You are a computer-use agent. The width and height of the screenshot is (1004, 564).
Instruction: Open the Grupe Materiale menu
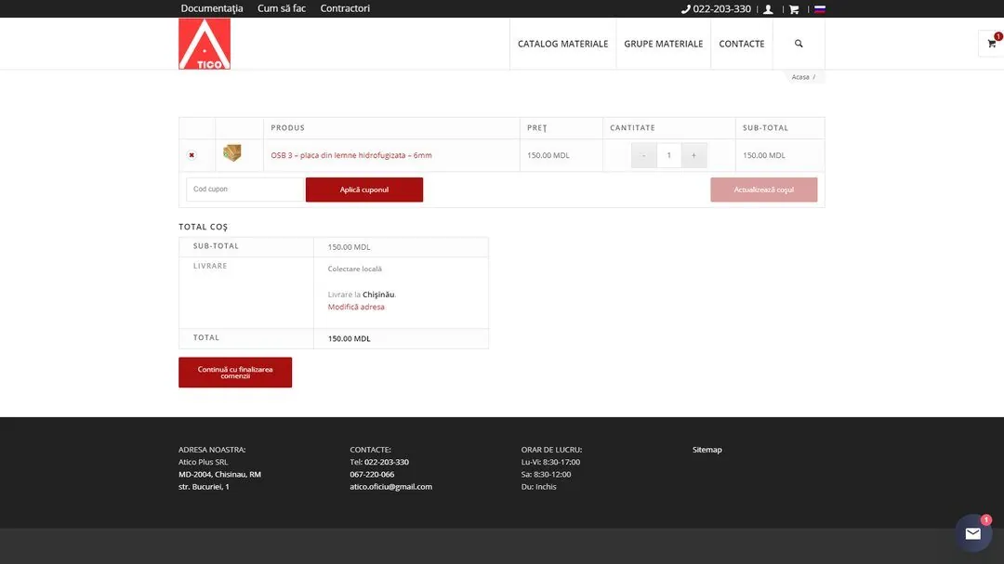pos(664,44)
